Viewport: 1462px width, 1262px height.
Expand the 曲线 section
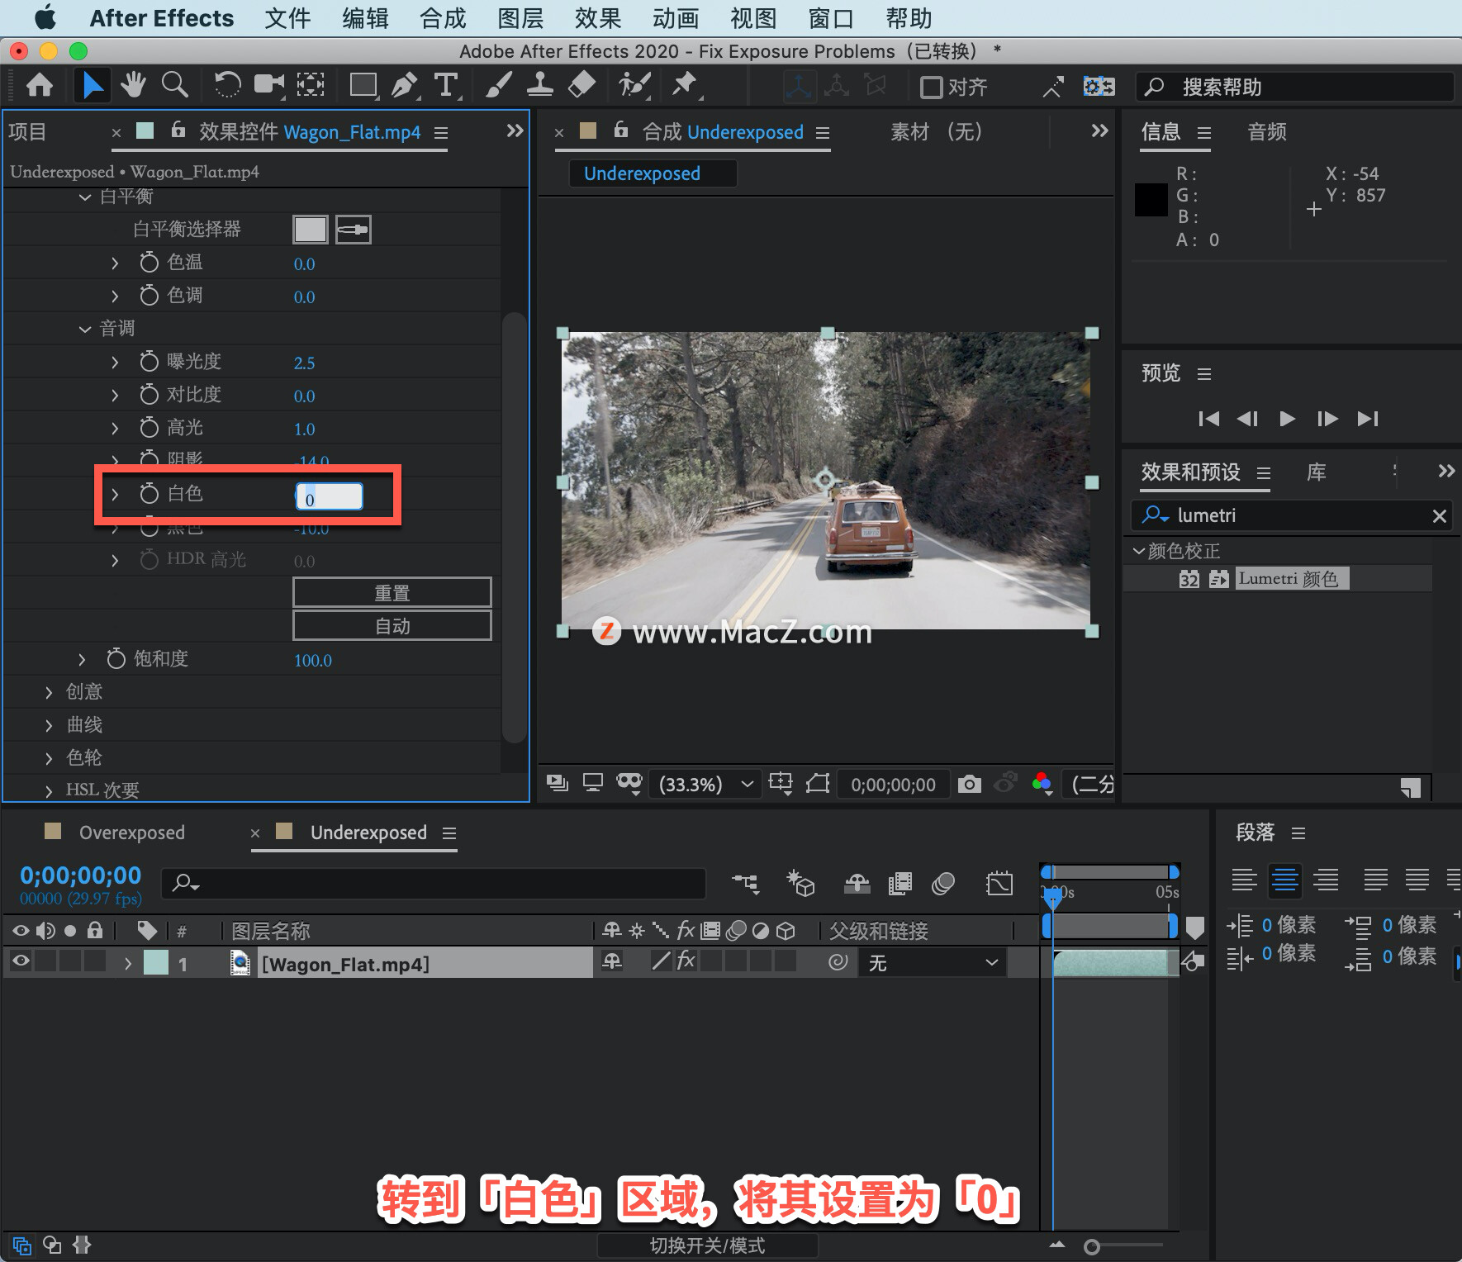point(49,725)
